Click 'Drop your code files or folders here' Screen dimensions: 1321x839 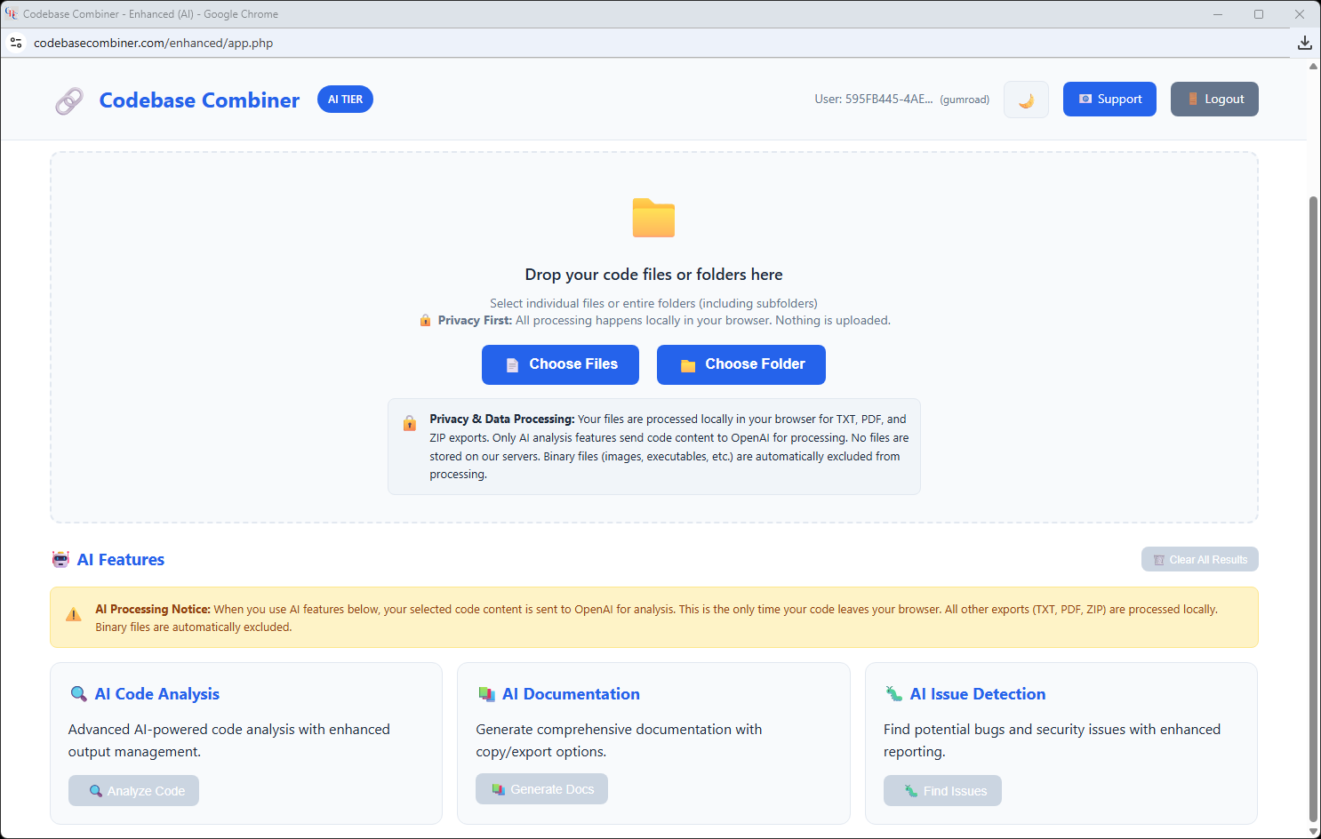click(653, 275)
